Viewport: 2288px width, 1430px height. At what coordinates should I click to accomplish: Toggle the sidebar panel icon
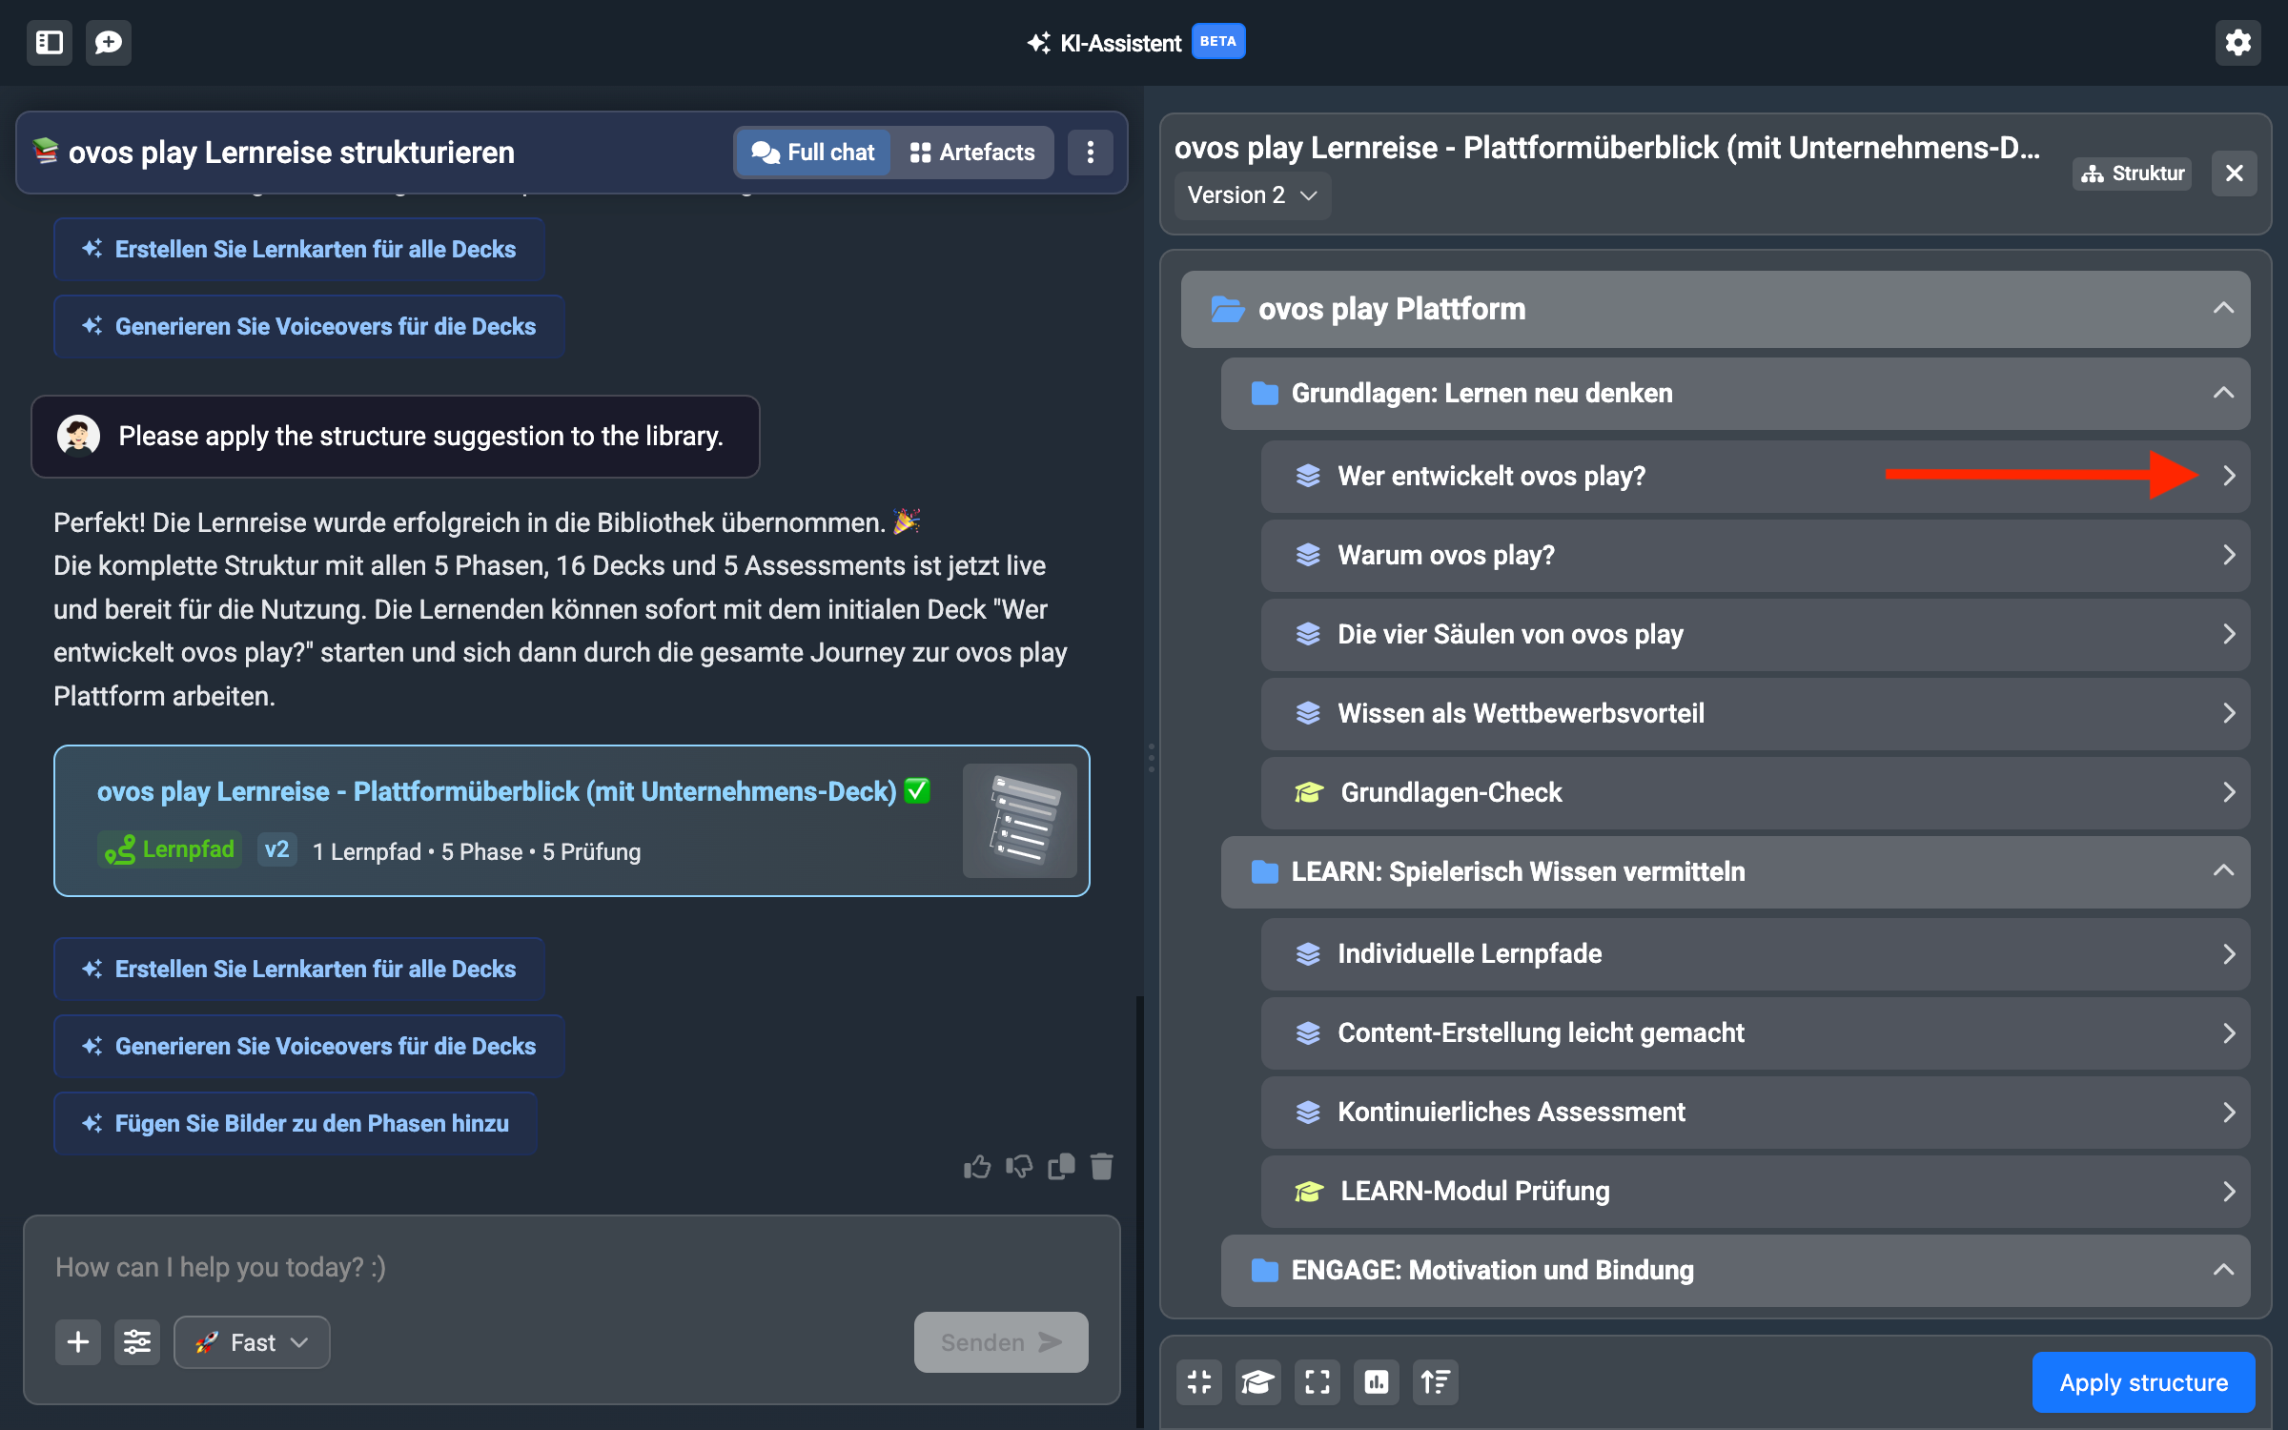coord(50,43)
